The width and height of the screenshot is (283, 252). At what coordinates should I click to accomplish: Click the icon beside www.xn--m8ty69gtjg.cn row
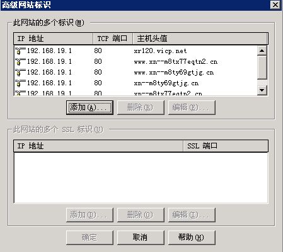[x=20, y=73]
